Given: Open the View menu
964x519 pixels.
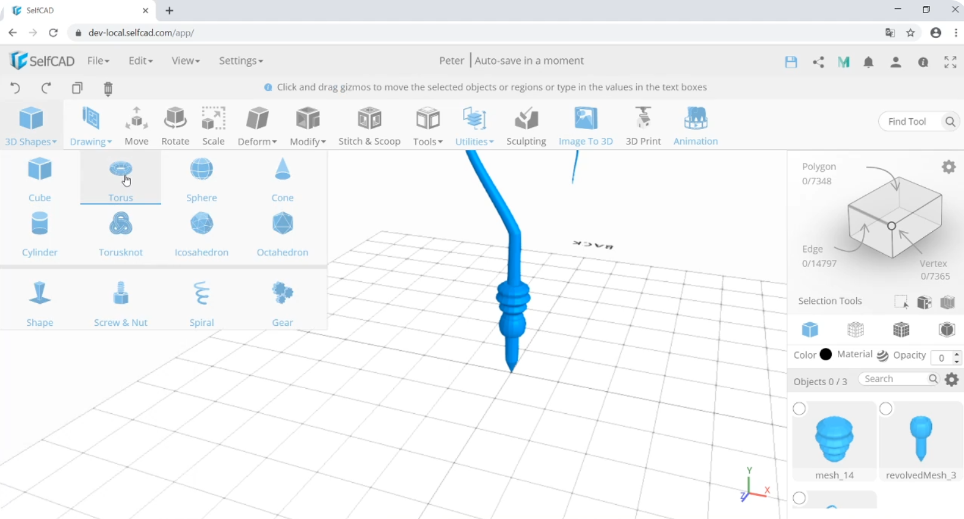Looking at the screenshot, I should pyautogui.click(x=186, y=61).
